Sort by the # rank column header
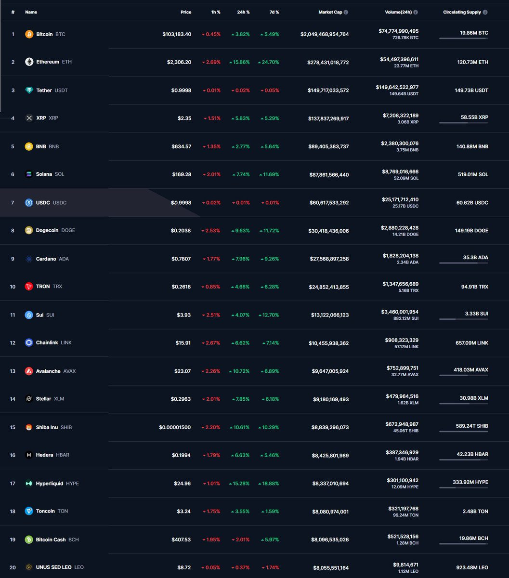The height and width of the screenshot is (578, 509). pyautogui.click(x=13, y=13)
